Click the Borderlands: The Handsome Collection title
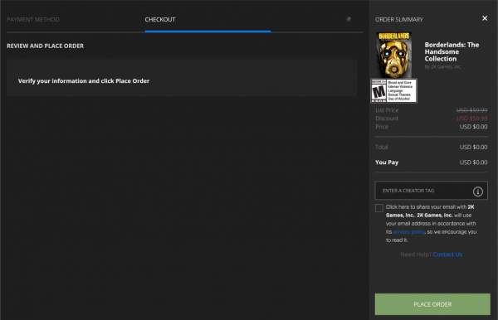This screenshot has height=320, width=498. pyautogui.click(x=452, y=51)
